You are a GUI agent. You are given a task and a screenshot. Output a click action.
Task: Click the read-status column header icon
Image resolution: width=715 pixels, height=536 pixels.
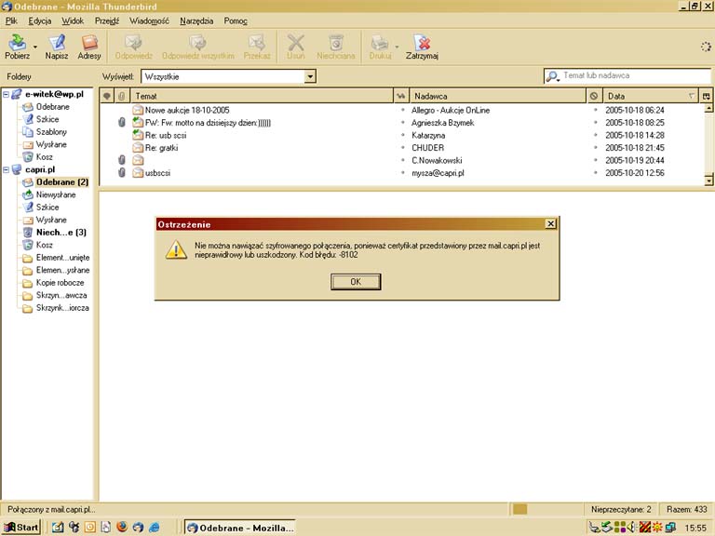(401, 96)
